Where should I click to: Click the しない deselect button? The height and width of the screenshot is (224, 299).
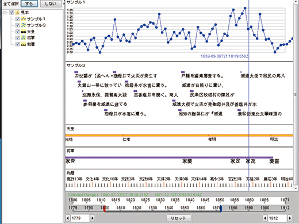pos(51,3)
